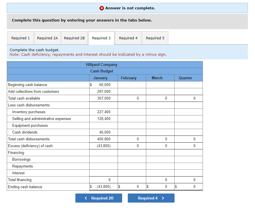Click the February Beginning cash balance cell

point(132,85)
